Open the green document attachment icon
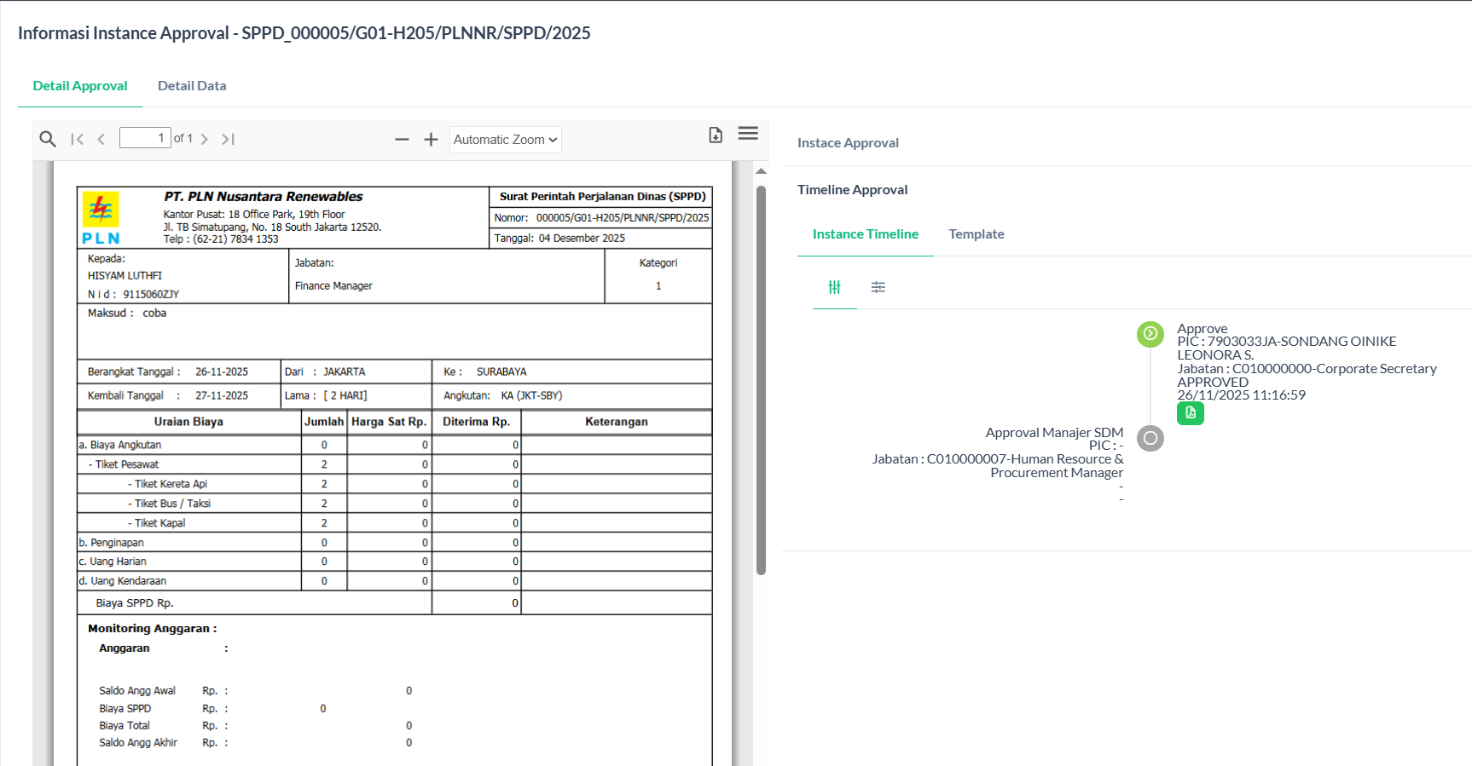 tap(1190, 413)
